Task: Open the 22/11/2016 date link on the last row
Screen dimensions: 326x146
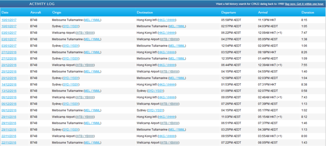Action: click(9, 142)
